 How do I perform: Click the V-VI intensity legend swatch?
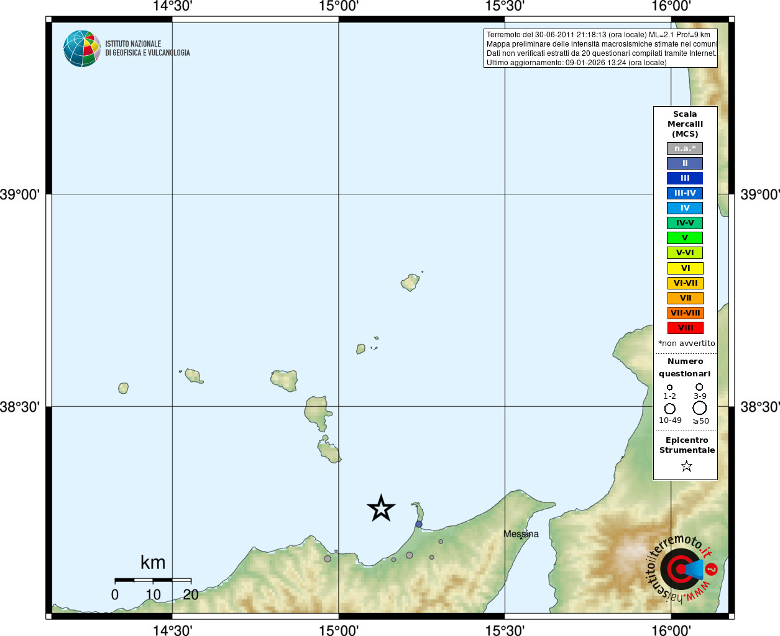tap(685, 253)
